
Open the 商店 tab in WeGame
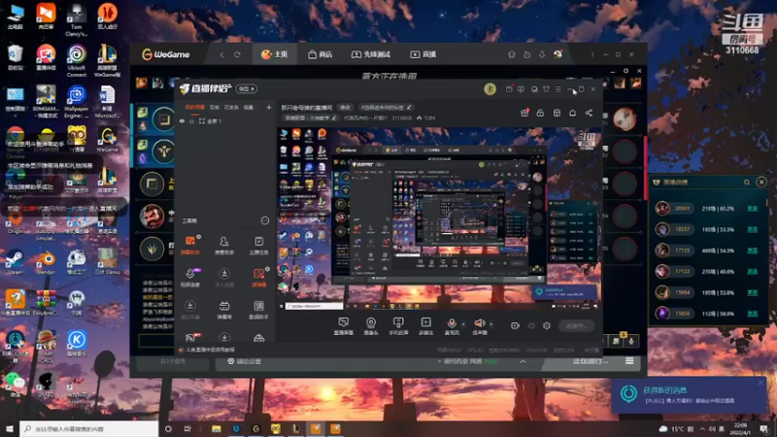click(x=321, y=54)
